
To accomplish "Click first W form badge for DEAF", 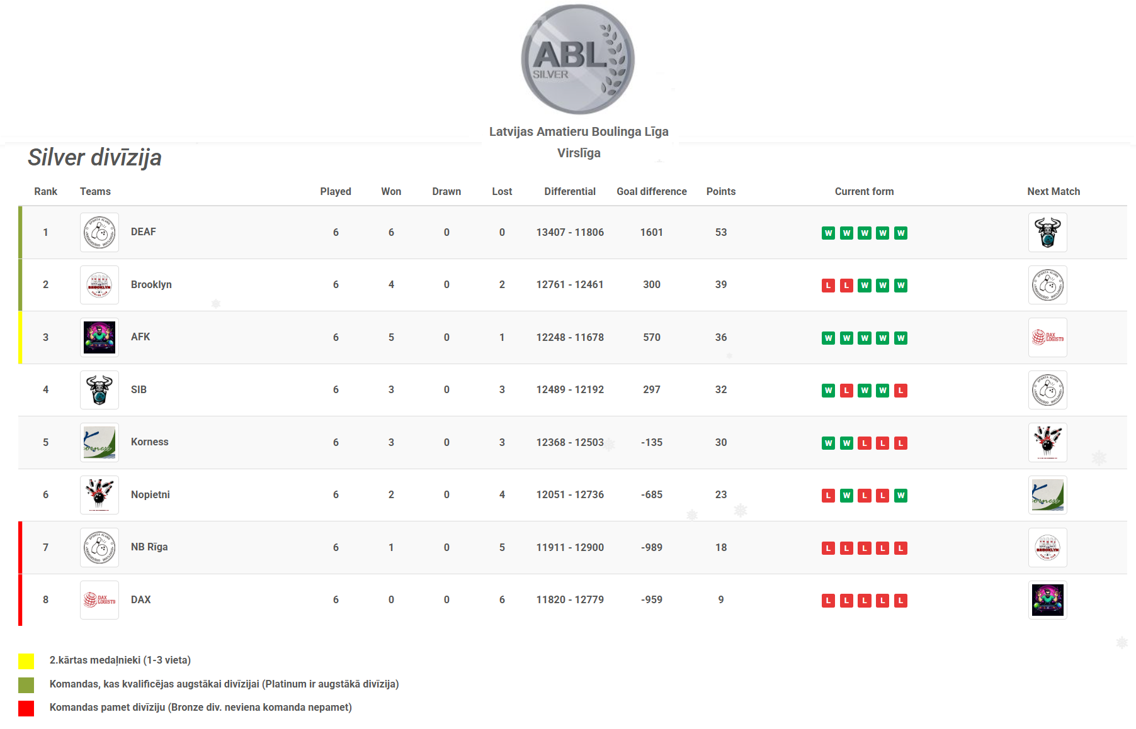I will click(828, 233).
